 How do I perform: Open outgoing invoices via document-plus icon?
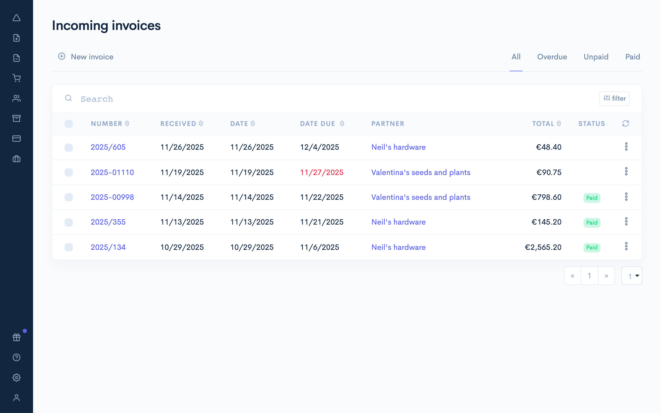(17, 38)
